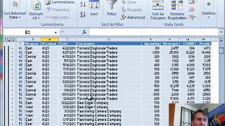Sort A to Z ascending
This screenshot has height=126, width=225.
click(83, 4)
